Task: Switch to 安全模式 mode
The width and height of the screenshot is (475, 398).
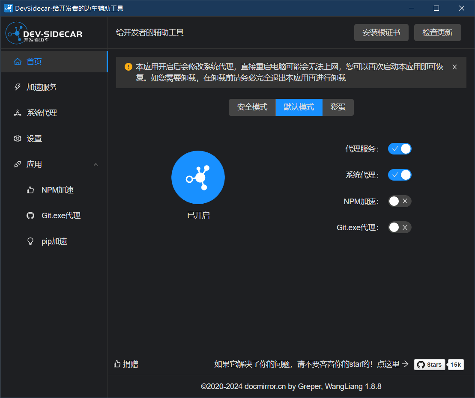Action: (x=252, y=107)
